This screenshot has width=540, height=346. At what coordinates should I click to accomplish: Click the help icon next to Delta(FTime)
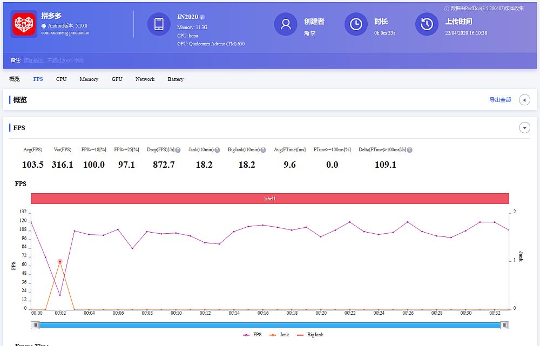[x=410, y=150]
